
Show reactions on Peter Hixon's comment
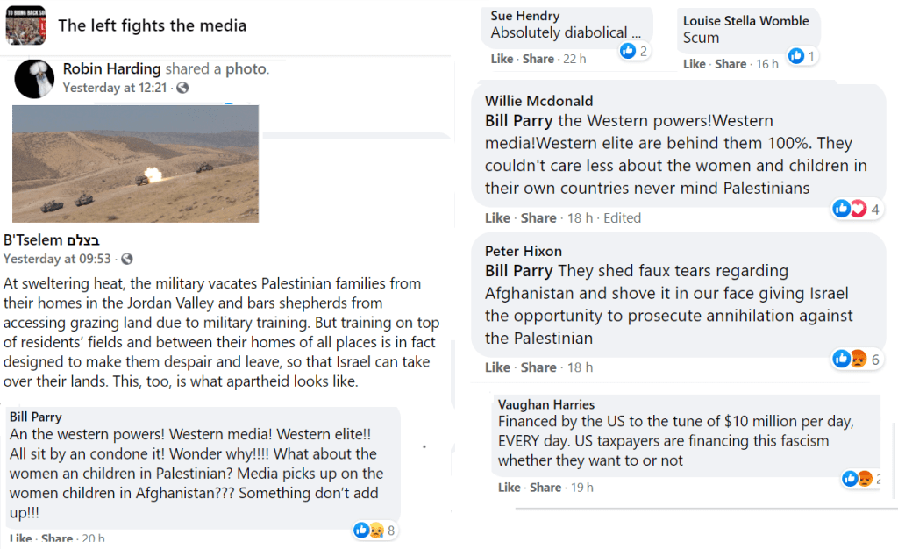click(x=848, y=359)
